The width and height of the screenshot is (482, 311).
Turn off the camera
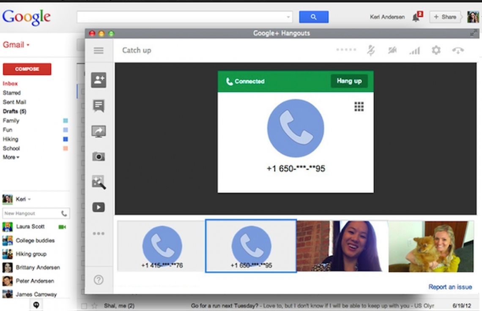pyautogui.click(x=392, y=50)
